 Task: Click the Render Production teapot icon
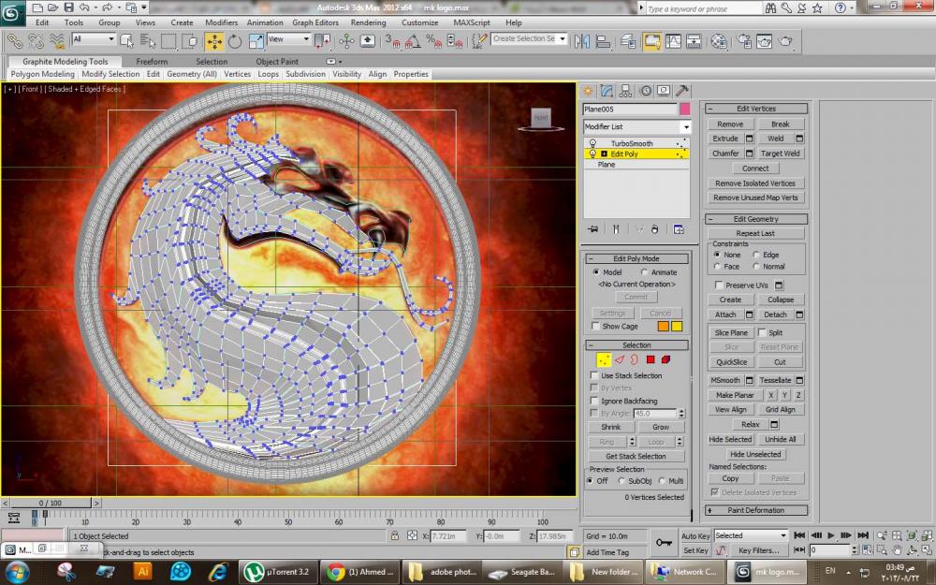point(786,41)
